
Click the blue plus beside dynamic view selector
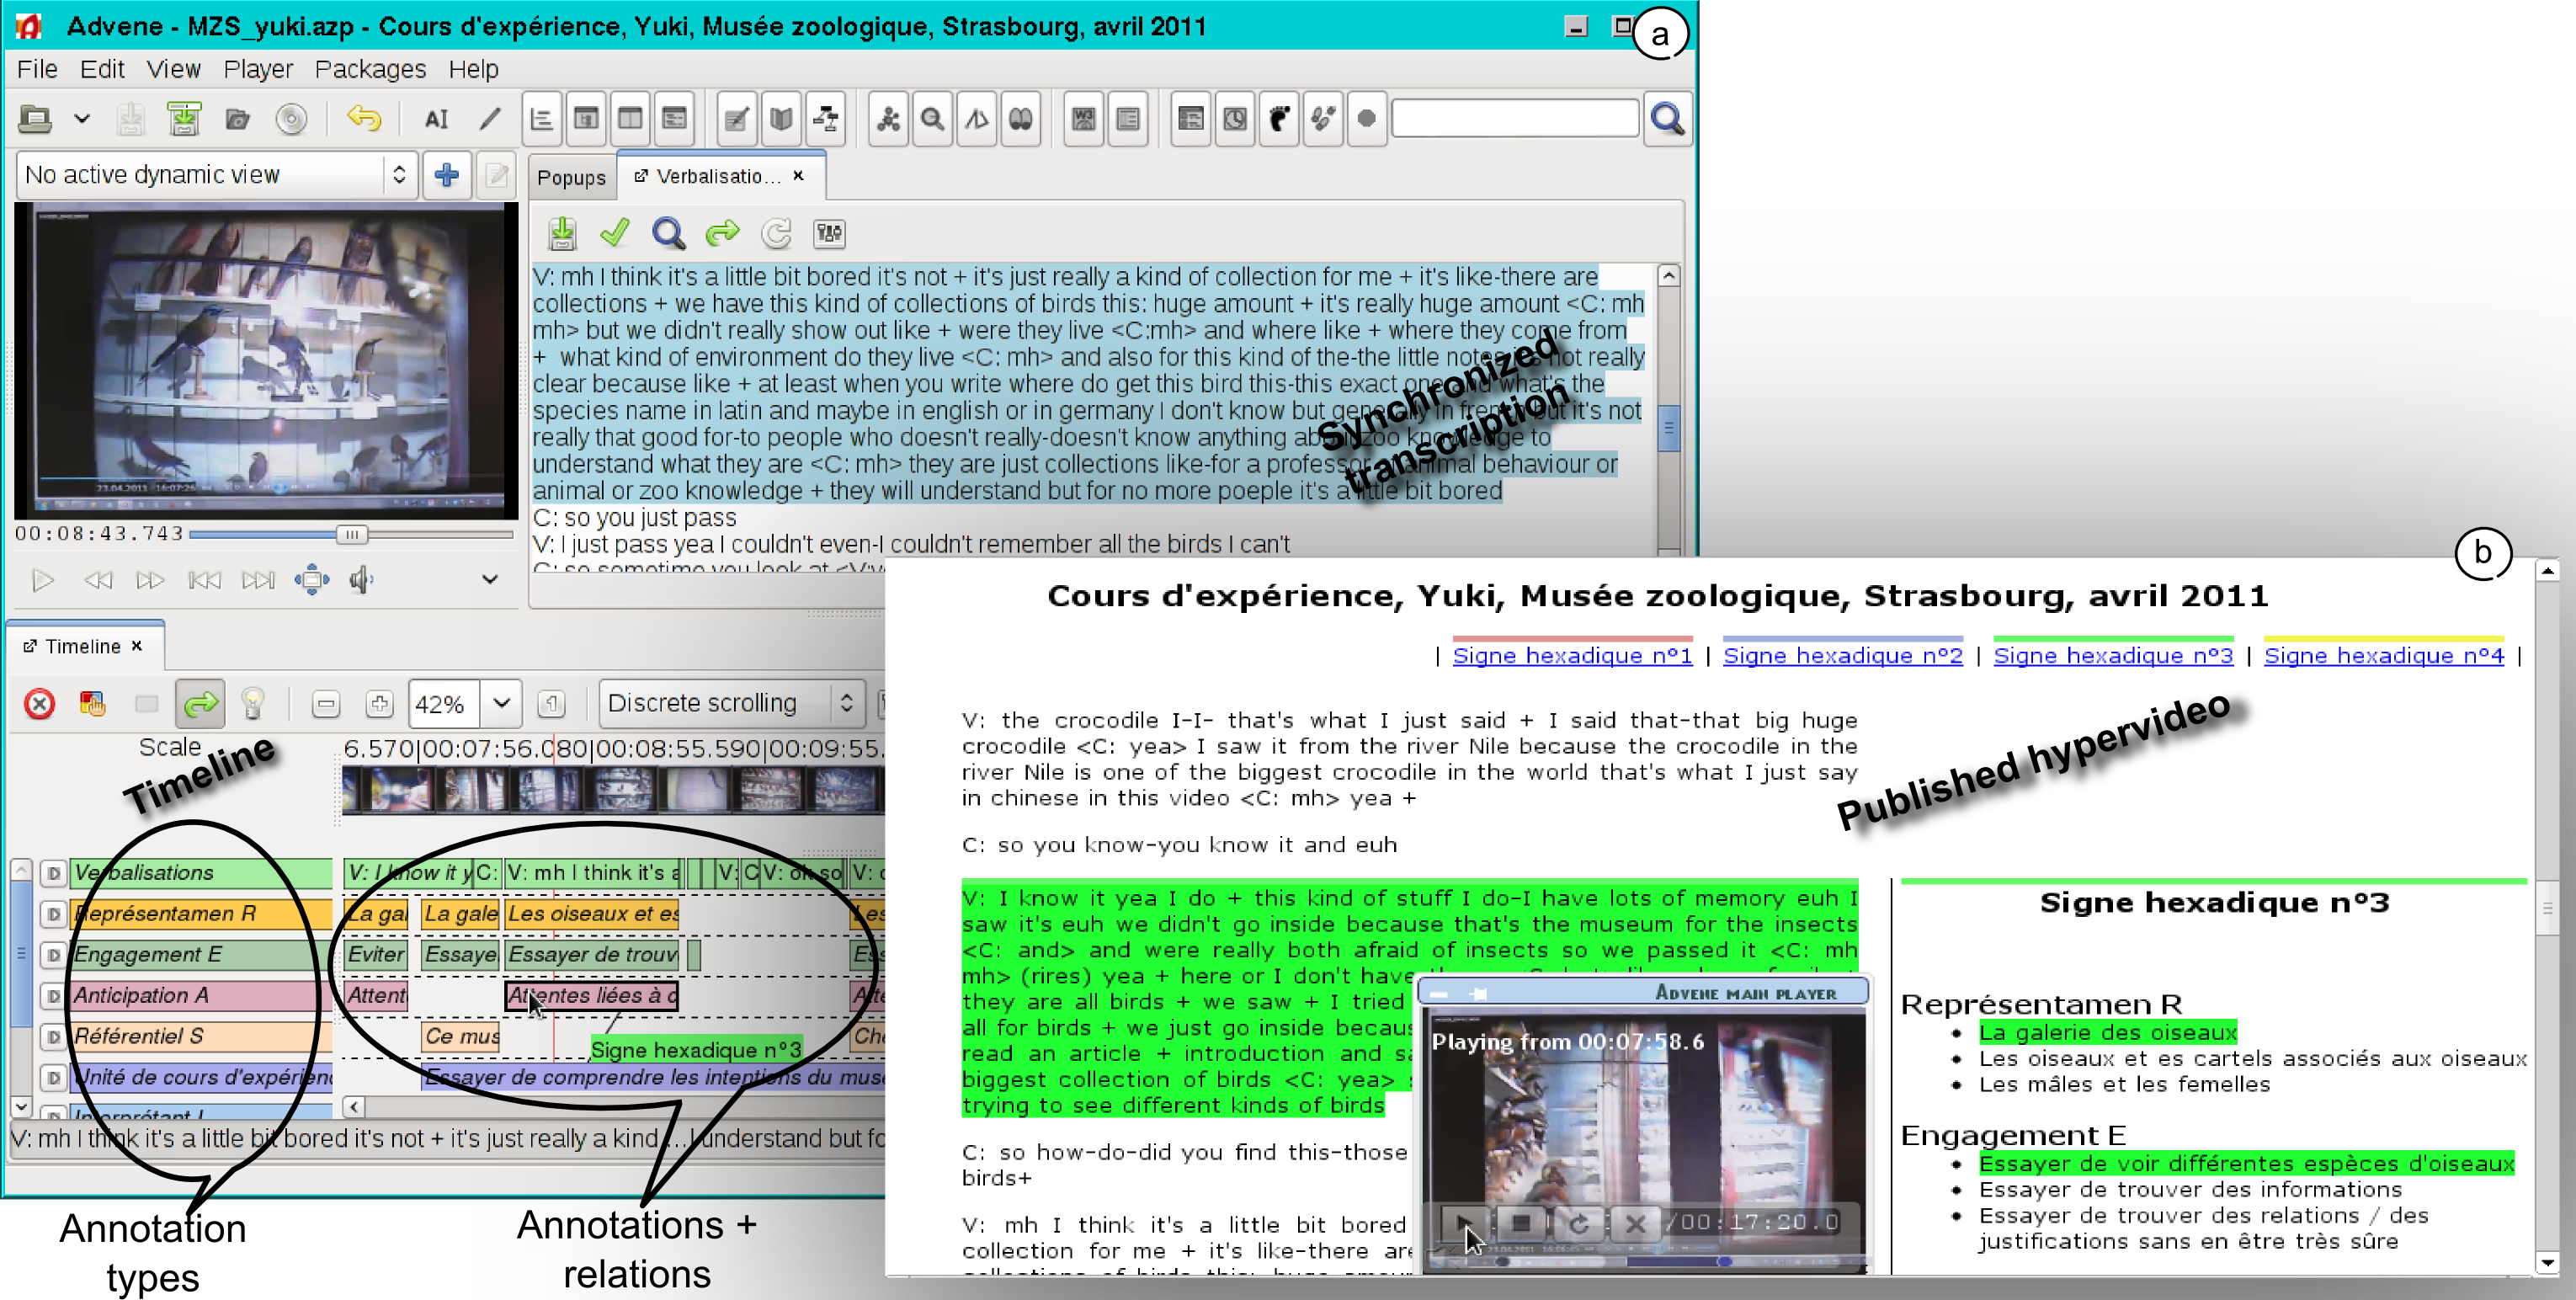coord(446,175)
